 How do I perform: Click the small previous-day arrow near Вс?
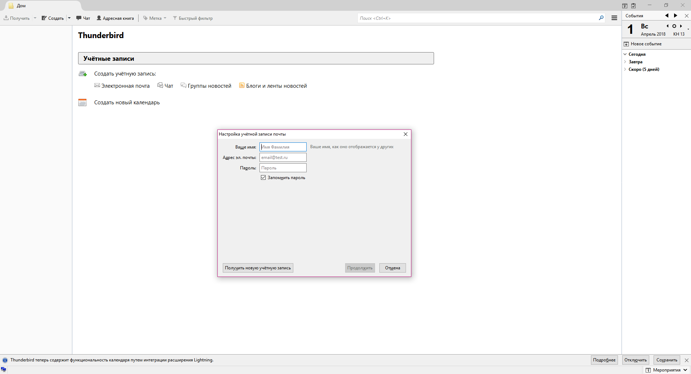[x=668, y=26]
